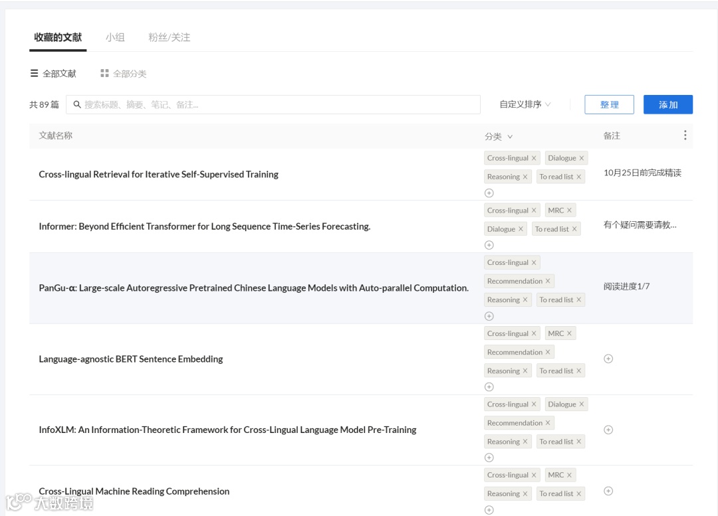Add note plus icon for Cross-Lingual Machine Reading
The height and width of the screenshot is (516, 718).
[x=608, y=491]
